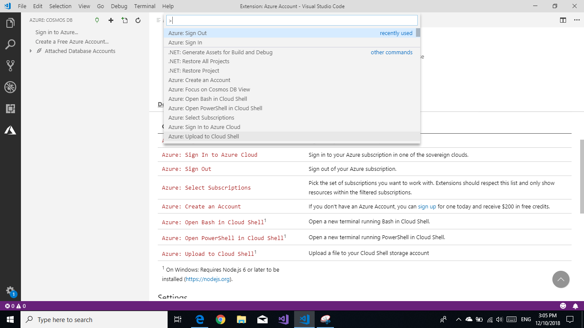
Task: Create a new Cosmos DB account with the plus icon
Action: pos(111,20)
